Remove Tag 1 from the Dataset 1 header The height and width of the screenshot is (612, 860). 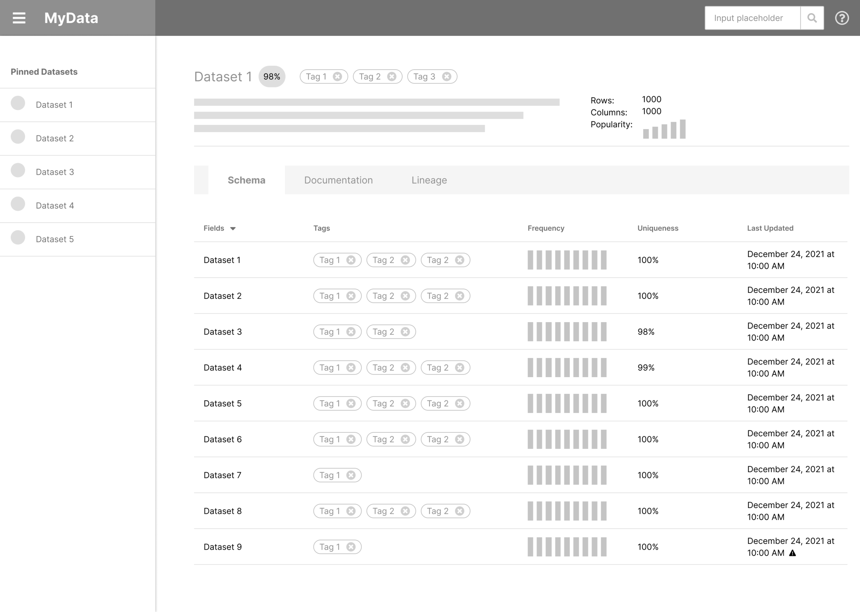tap(337, 76)
